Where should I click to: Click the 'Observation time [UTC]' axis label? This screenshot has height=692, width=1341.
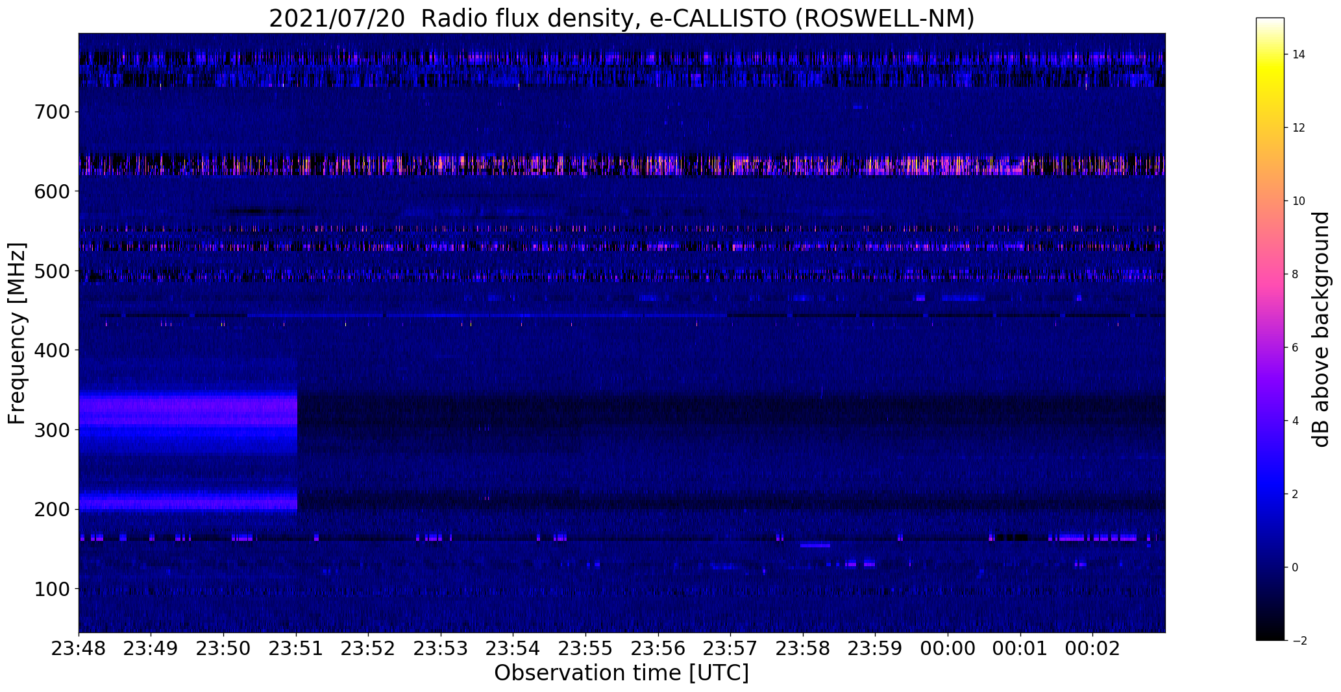(x=621, y=673)
